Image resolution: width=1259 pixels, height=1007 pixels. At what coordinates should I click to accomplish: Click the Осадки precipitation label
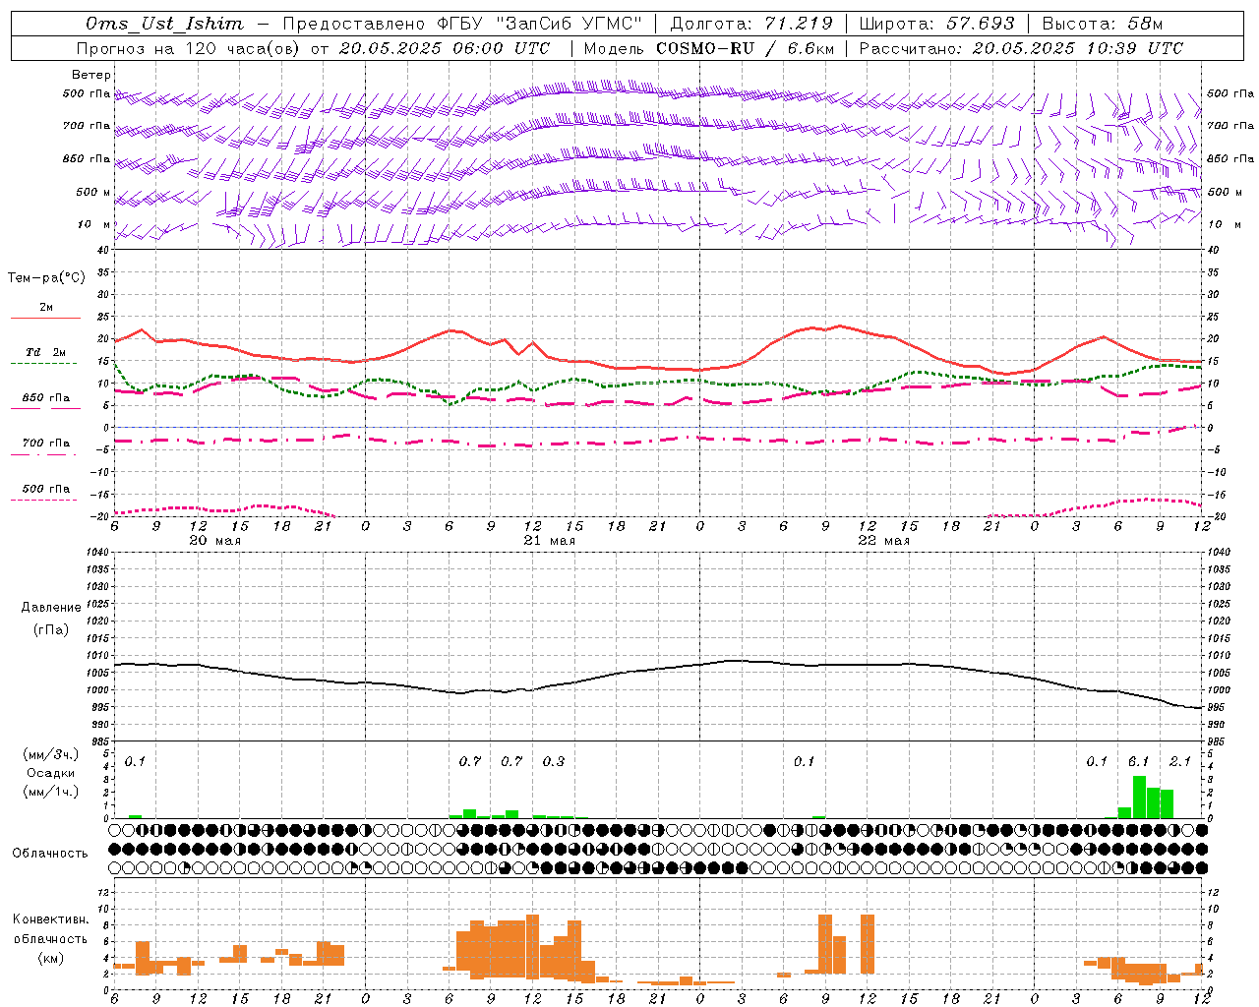(x=51, y=773)
